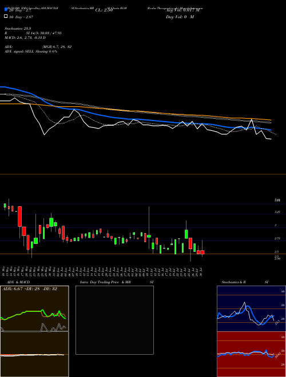Image resolution: width=286 pixels, height=377 pixels.
Task: Open the ADX indicator chart panel
Action: point(34,308)
